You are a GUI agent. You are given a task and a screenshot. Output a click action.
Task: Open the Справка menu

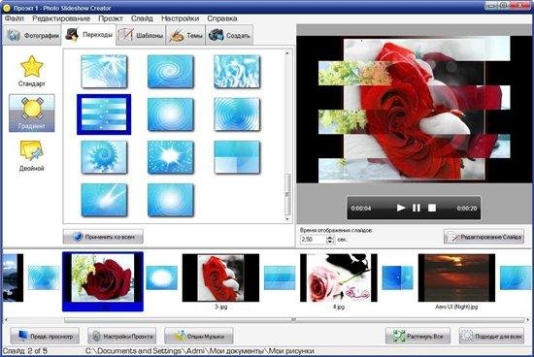pos(222,18)
